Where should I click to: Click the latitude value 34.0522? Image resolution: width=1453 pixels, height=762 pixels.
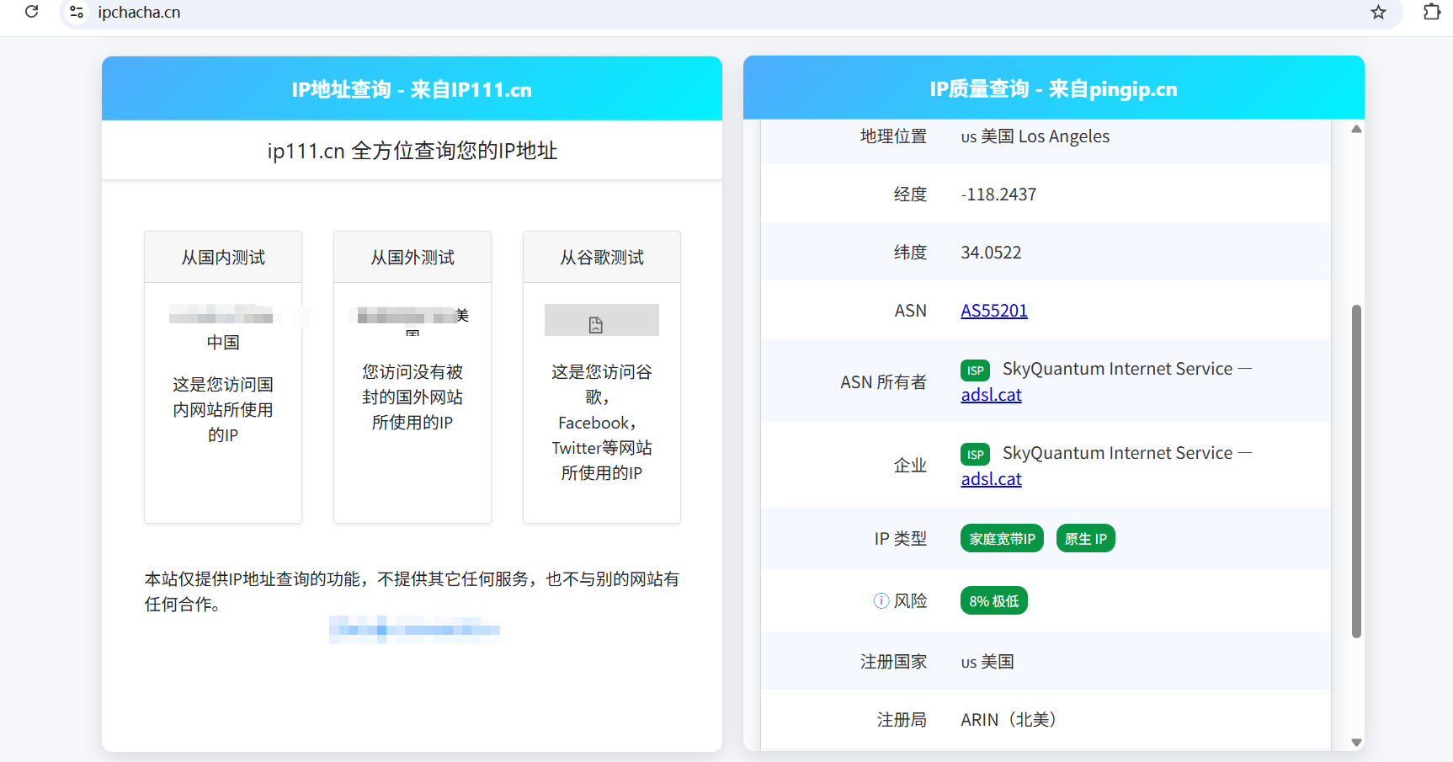[x=991, y=253]
